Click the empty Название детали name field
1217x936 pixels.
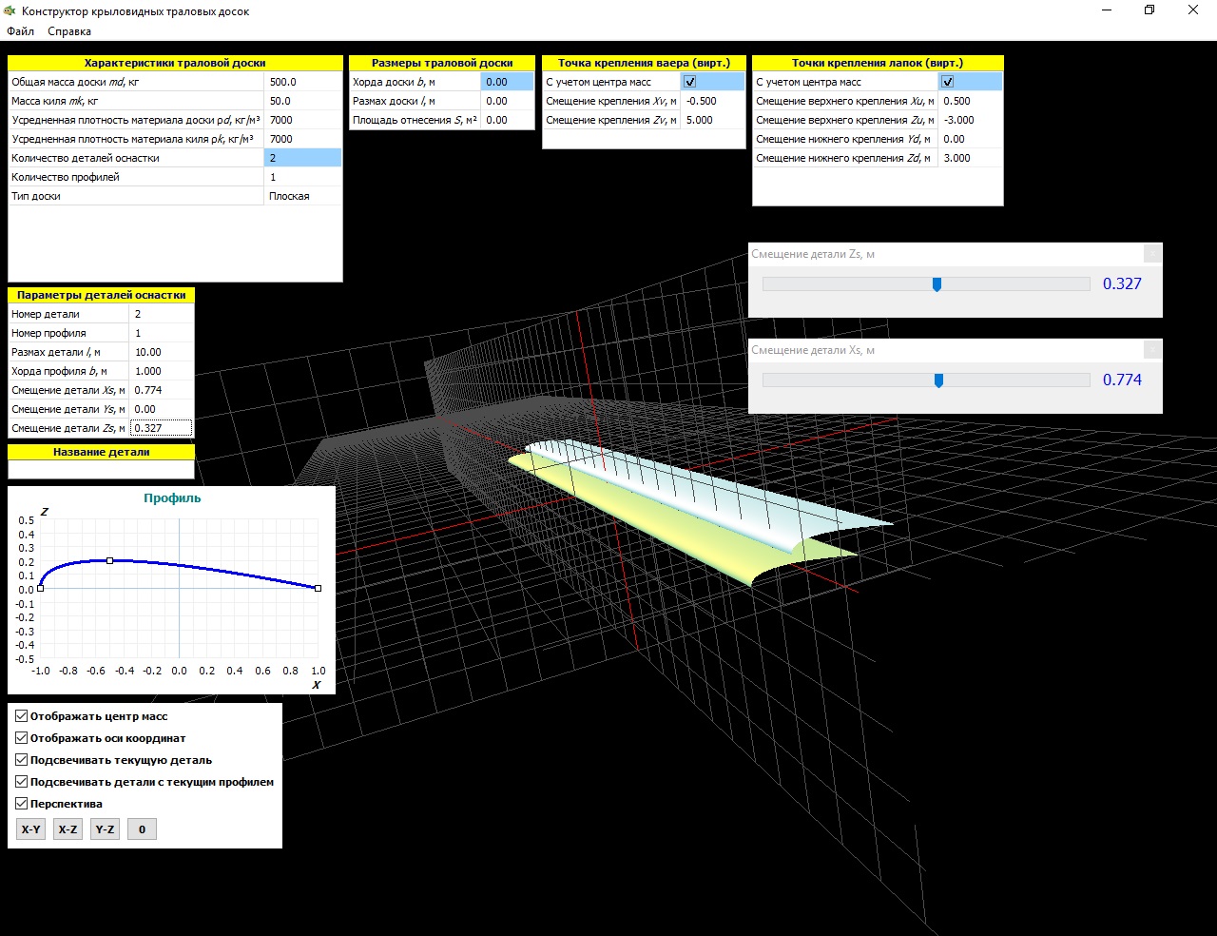coord(101,469)
